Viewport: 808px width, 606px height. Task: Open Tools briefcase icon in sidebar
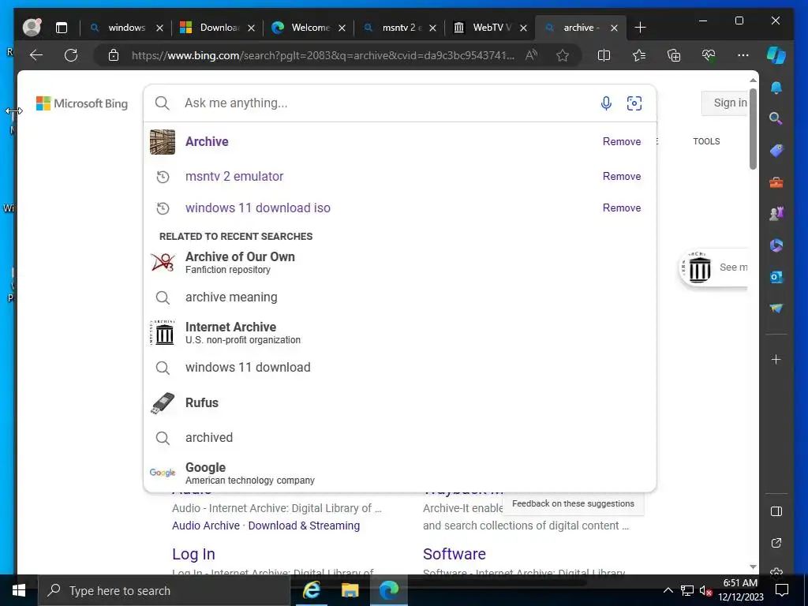(x=776, y=182)
